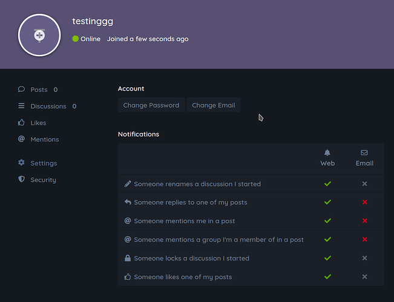Screen dimensions: 394x302
Task: Click 'Joined a few seconds ago' text
Action: click(x=148, y=39)
